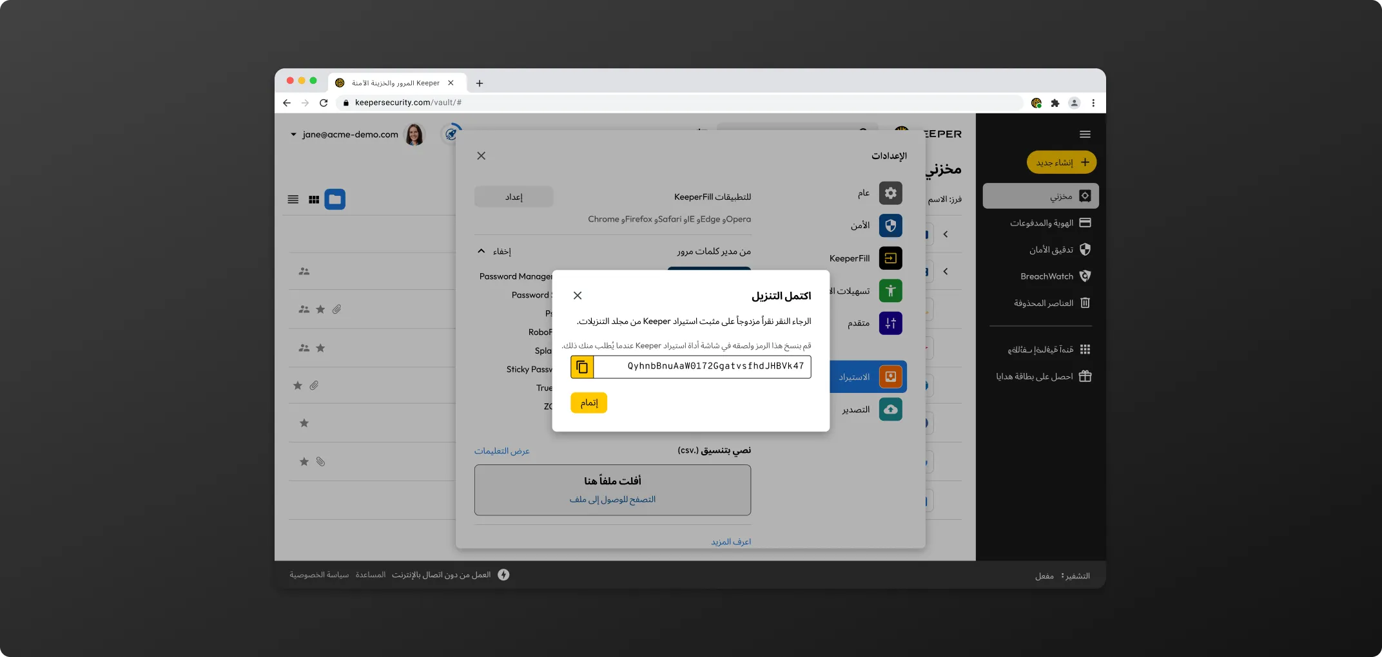The image size is (1382, 657).
Task: Open the jane@acme-demo.com account dropdown
Action: pos(344,135)
